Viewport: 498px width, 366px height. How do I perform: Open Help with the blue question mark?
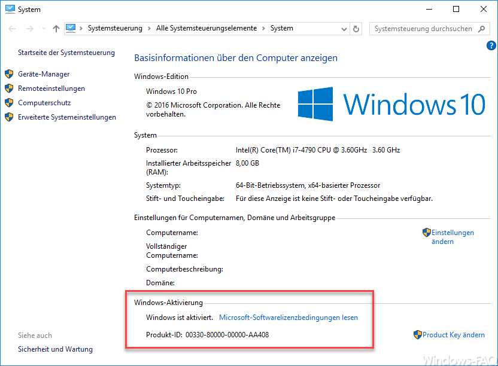491,45
